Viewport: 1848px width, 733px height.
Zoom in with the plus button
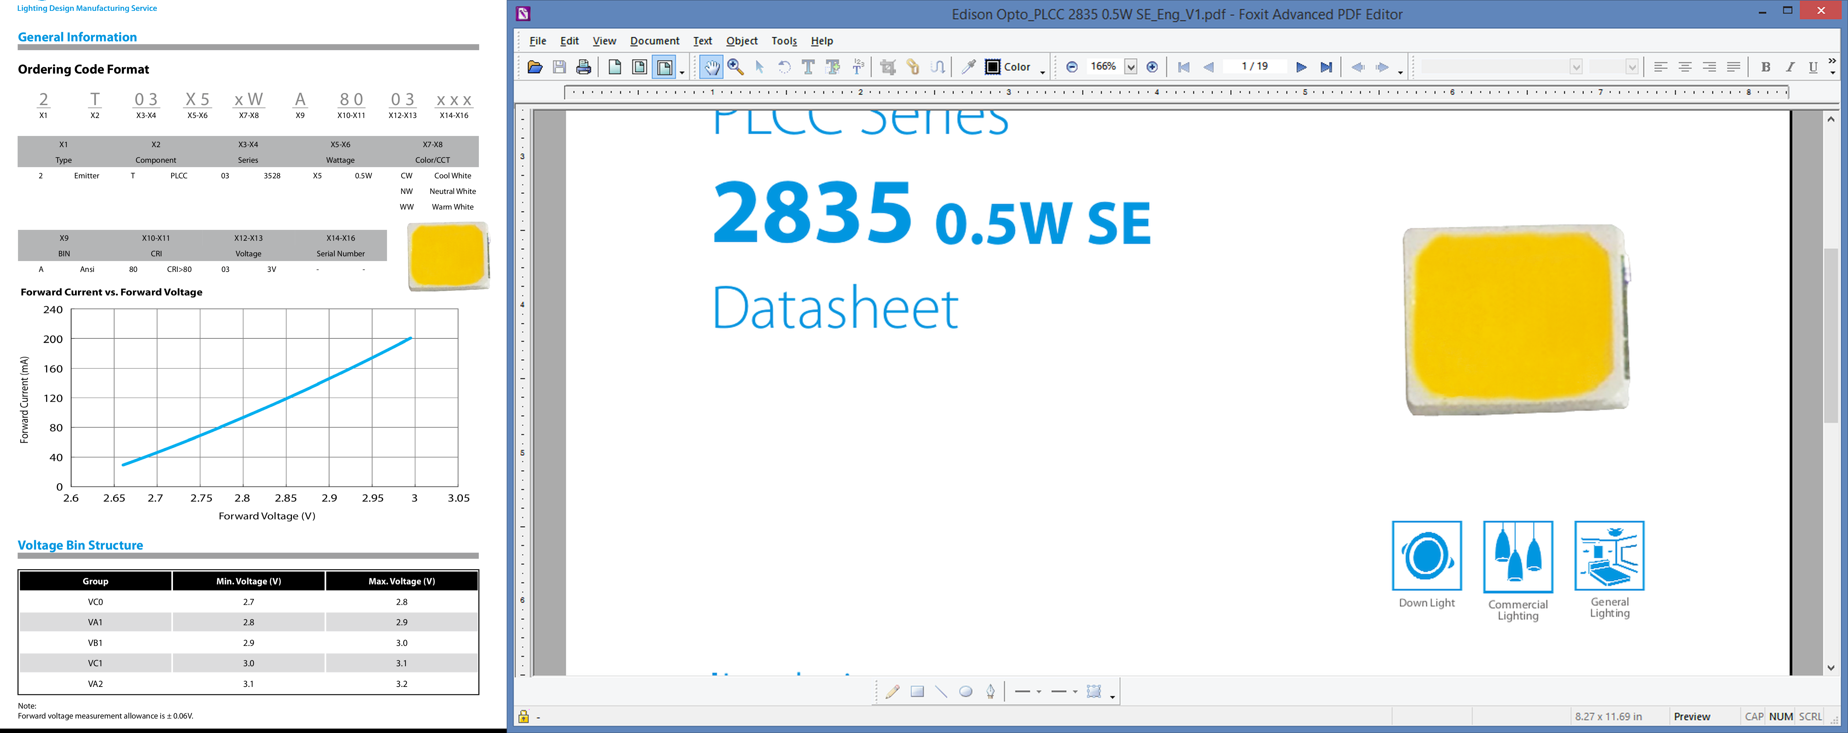point(1152,67)
